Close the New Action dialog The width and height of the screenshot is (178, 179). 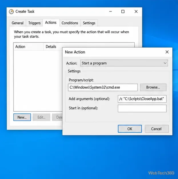[167, 52]
